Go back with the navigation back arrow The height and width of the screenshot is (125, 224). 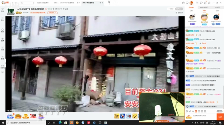(12, 3)
